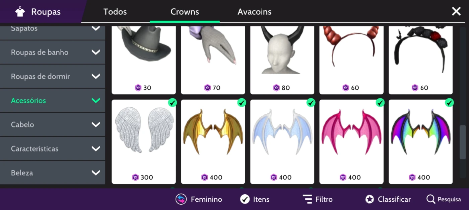Open the Características category
469x210 pixels.
53,148
